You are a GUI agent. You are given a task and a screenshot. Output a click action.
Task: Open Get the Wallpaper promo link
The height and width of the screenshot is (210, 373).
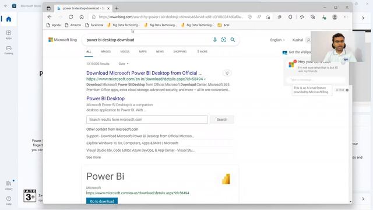pos(297,52)
